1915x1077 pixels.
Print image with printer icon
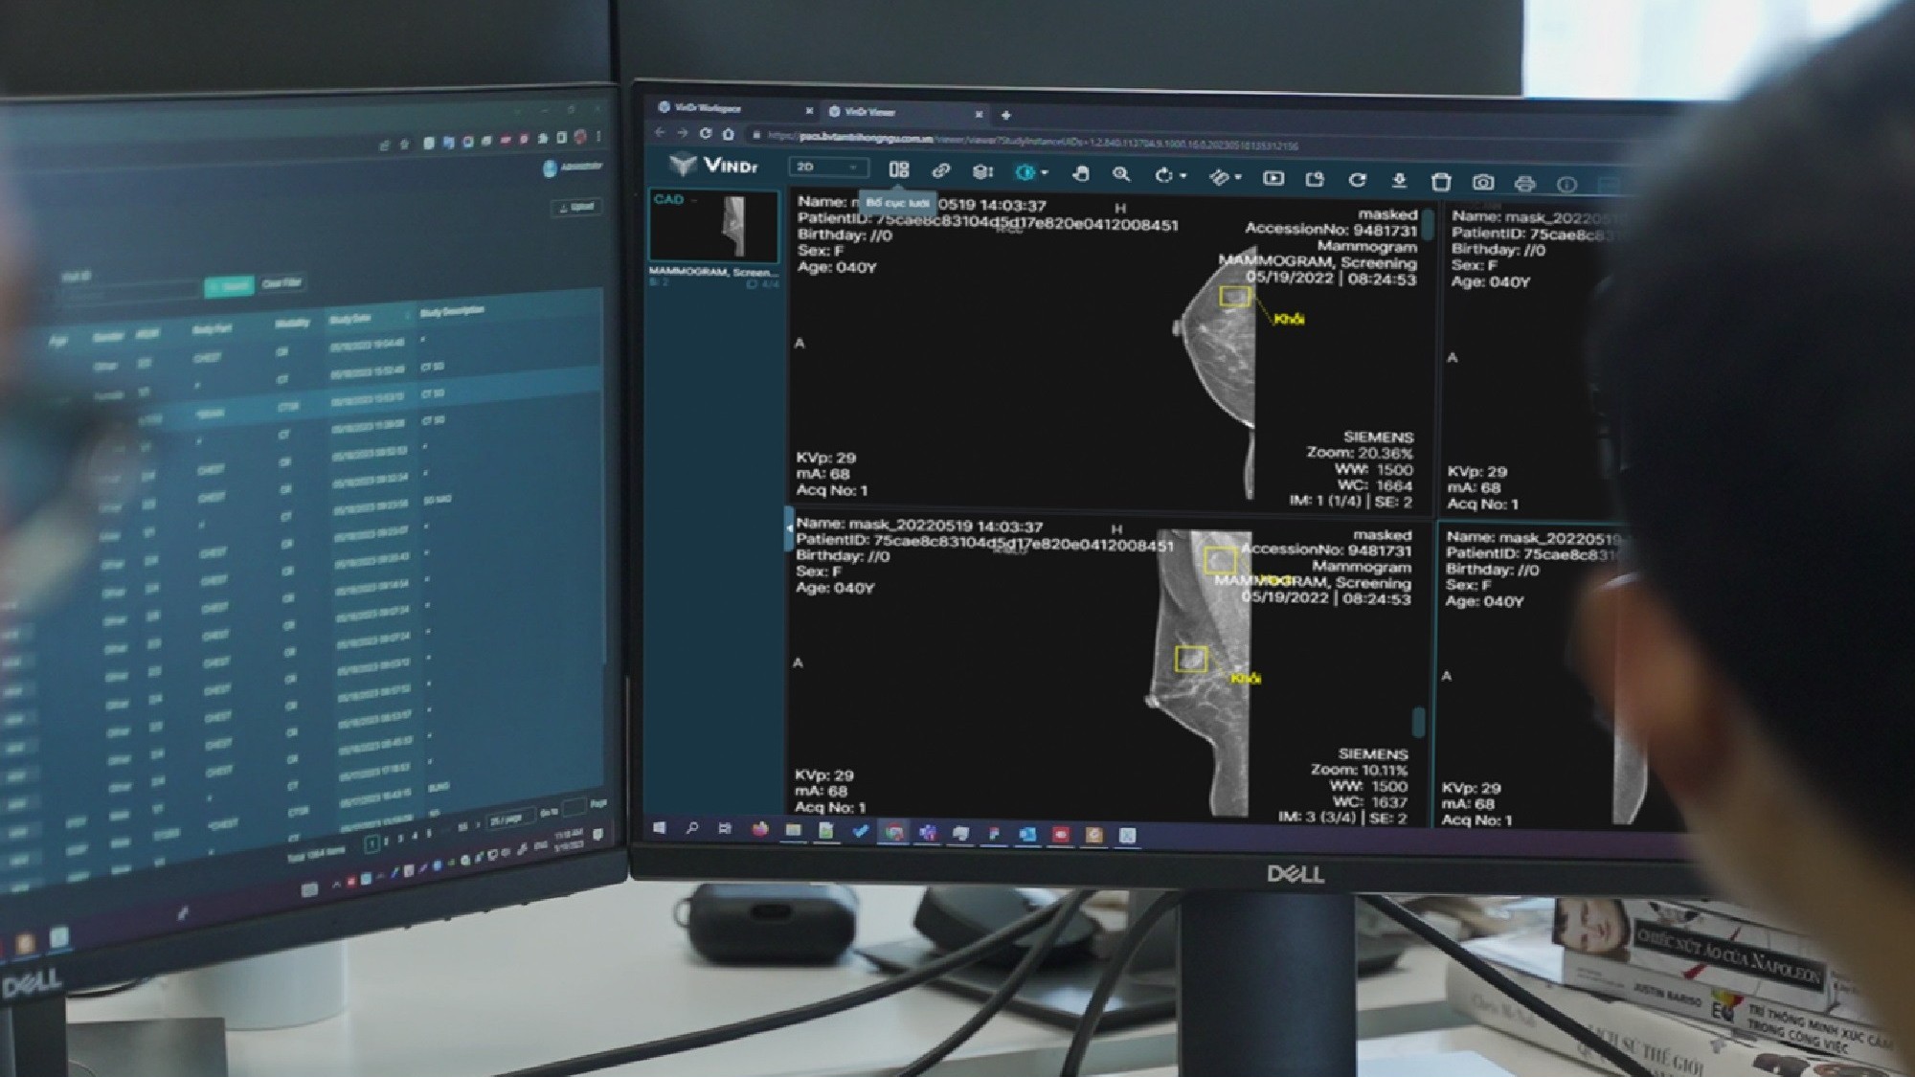coord(1525,183)
